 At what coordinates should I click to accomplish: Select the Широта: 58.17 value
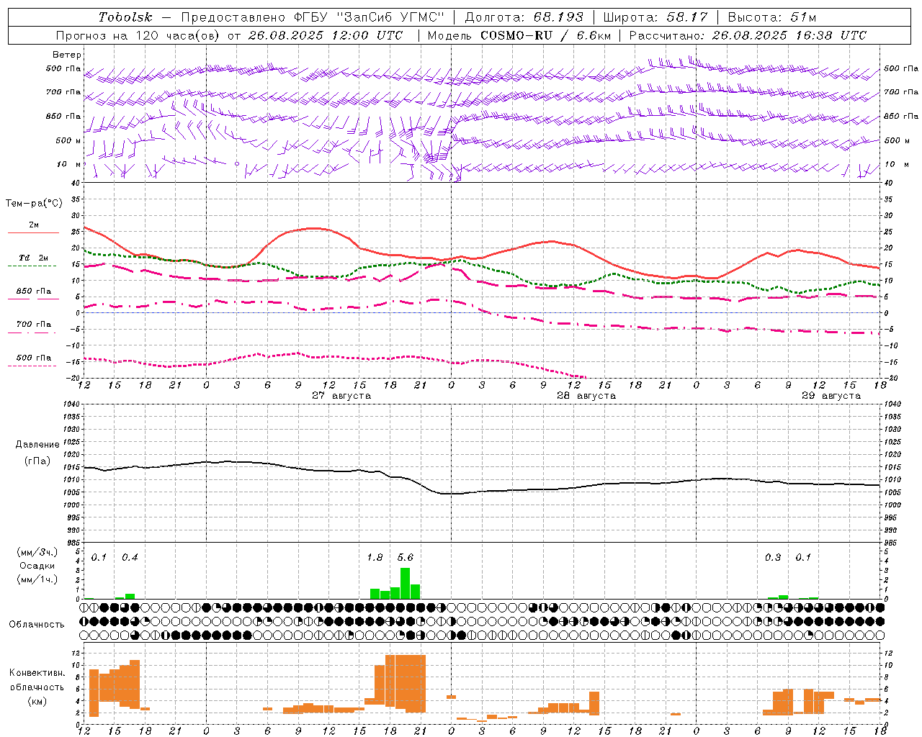click(x=655, y=17)
